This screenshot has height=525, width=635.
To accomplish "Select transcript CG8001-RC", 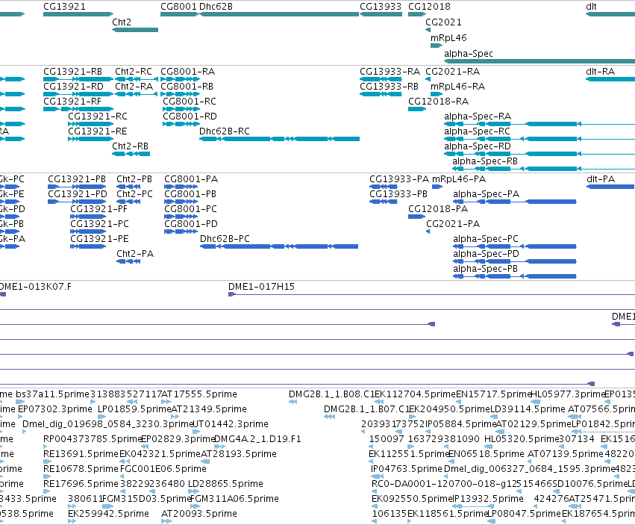I will 190,102.
